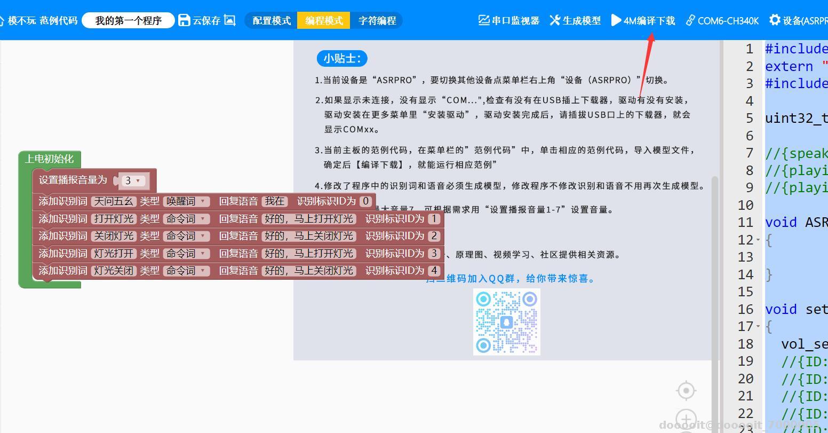Click the QQ group QR code image
The height and width of the screenshot is (433, 828).
tap(506, 322)
